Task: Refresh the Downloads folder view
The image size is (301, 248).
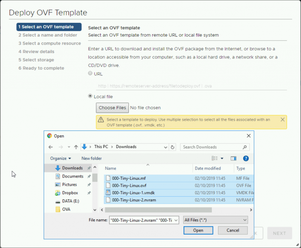Action: click(172, 147)
